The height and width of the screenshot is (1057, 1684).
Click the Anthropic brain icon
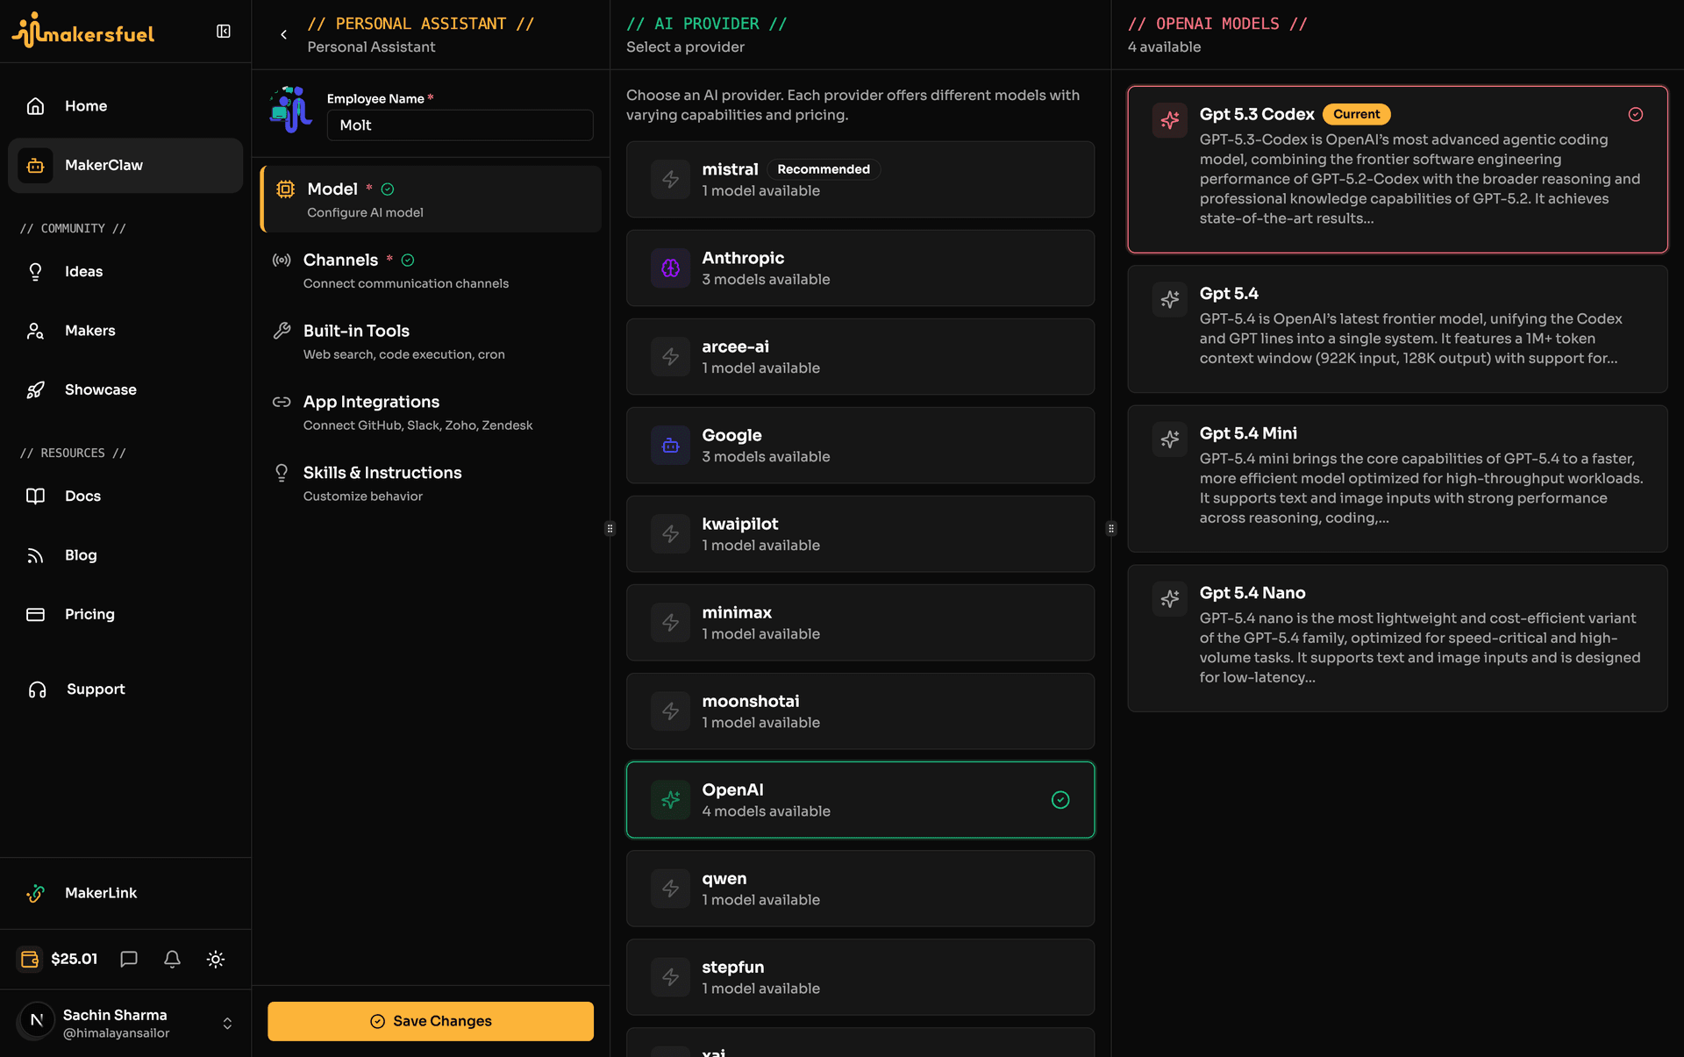[671, 268]
